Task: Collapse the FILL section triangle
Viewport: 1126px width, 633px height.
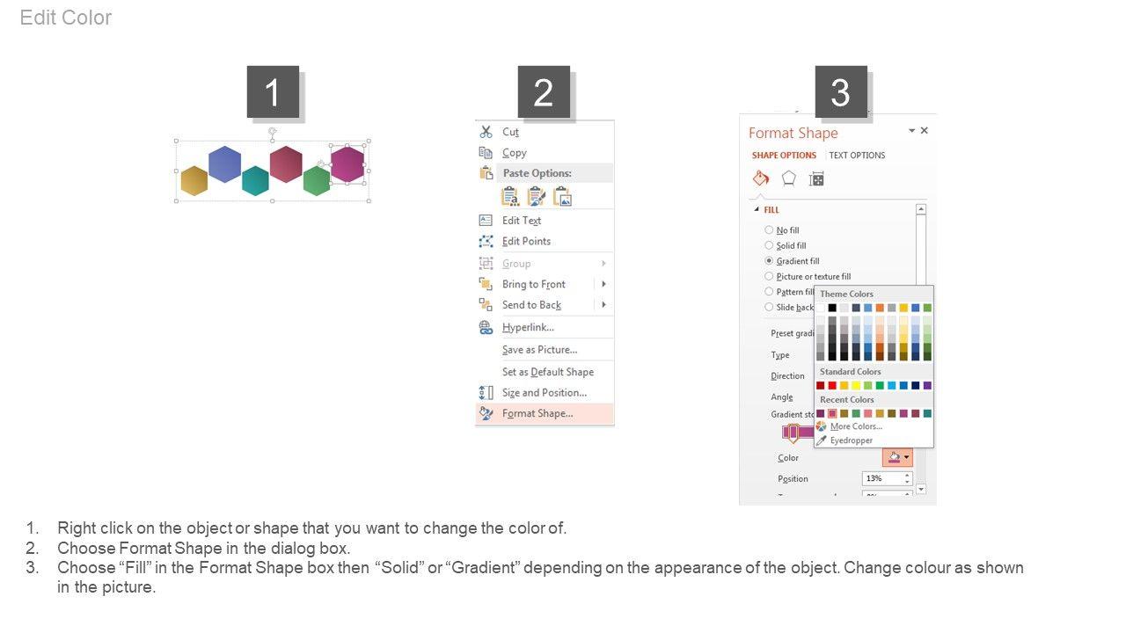Action: click(755, 210)
